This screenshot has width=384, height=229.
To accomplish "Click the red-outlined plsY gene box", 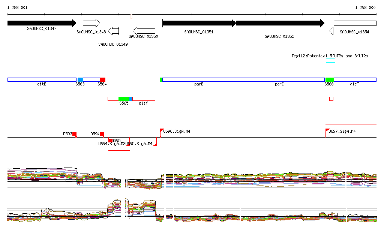I will [x=144, y=99].
